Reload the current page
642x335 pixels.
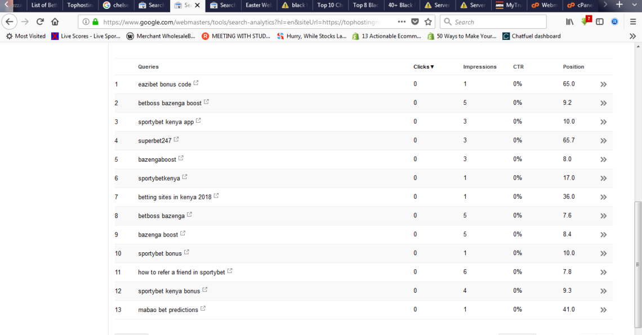point(40,22)
